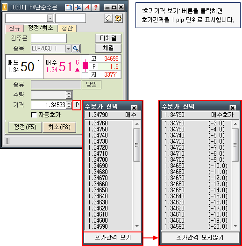Image resolution: width=242 pixels, height=246 pixels.
Task: Click the P price selection button
Action: pos(77,105)
